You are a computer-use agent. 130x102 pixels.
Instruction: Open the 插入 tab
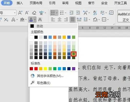coord(20,3)
